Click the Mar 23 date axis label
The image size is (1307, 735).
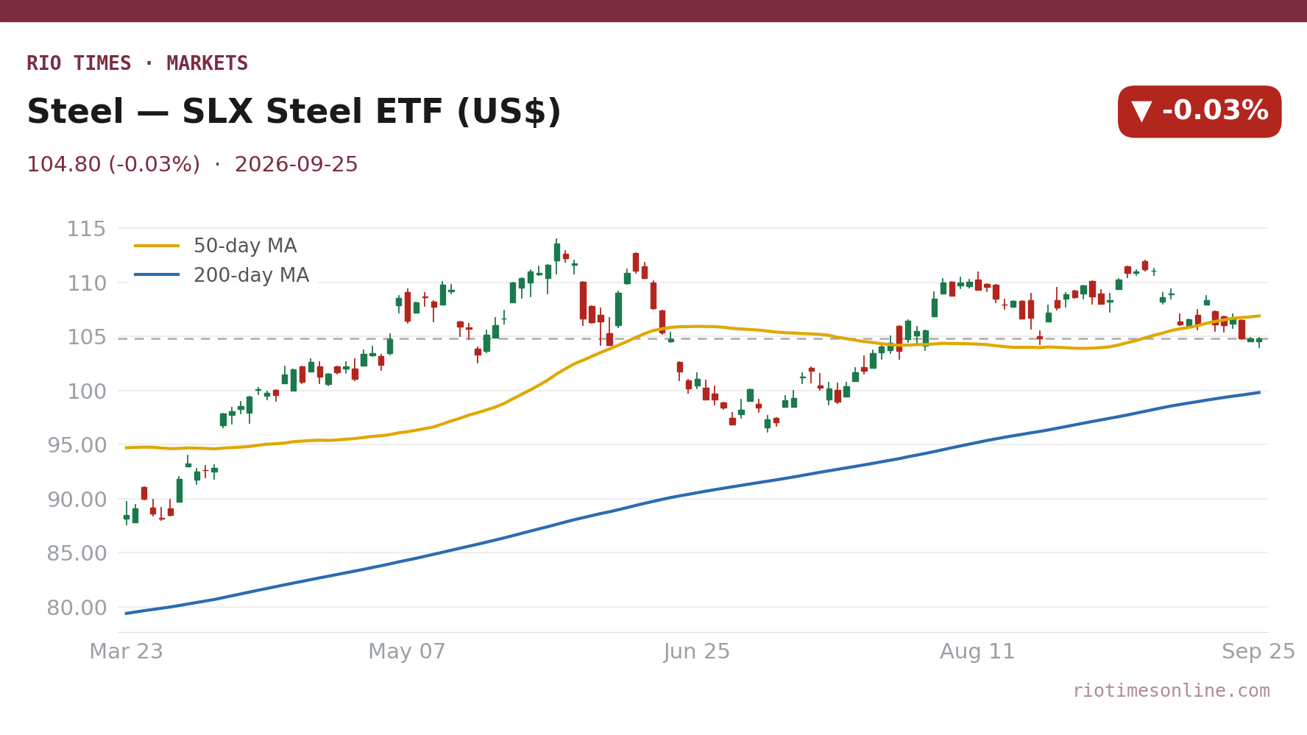tap(127, 652)
